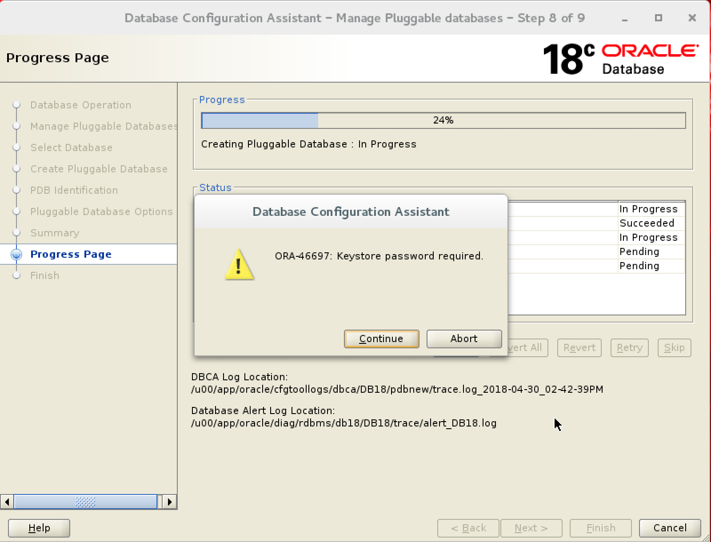Click the Oracle 18c Database logo
The height and width of the screenshot is (542, 711).
(620, 59)
